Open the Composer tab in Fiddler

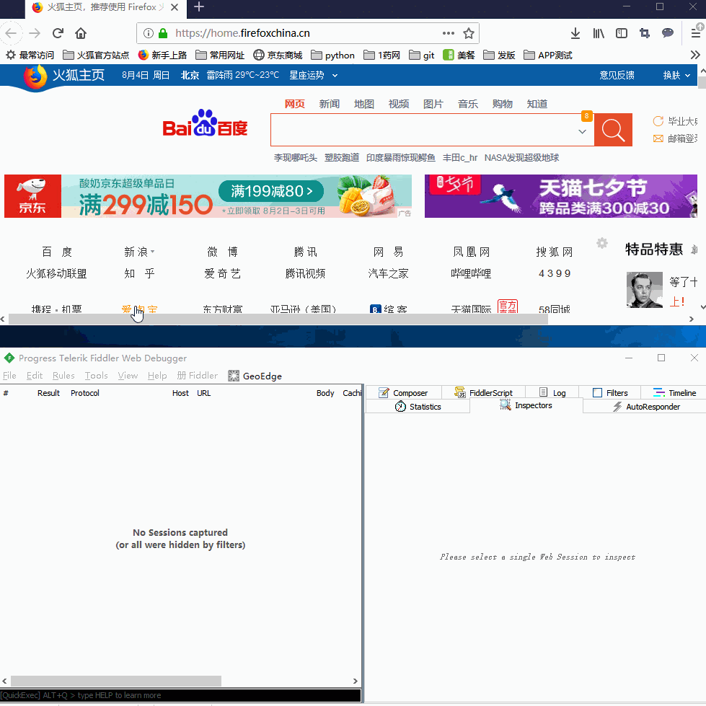click(x=403, y=393)
